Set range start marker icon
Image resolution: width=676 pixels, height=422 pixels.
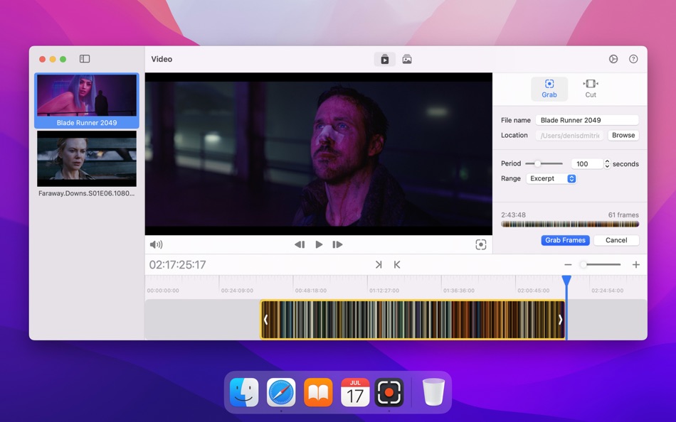397,264
